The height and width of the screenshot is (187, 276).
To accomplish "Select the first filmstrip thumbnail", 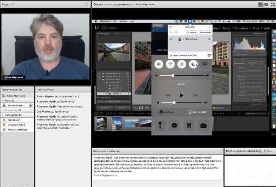I will [x=102, y=123].
